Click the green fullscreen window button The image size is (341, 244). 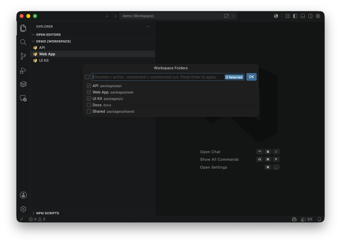(35, 16)
